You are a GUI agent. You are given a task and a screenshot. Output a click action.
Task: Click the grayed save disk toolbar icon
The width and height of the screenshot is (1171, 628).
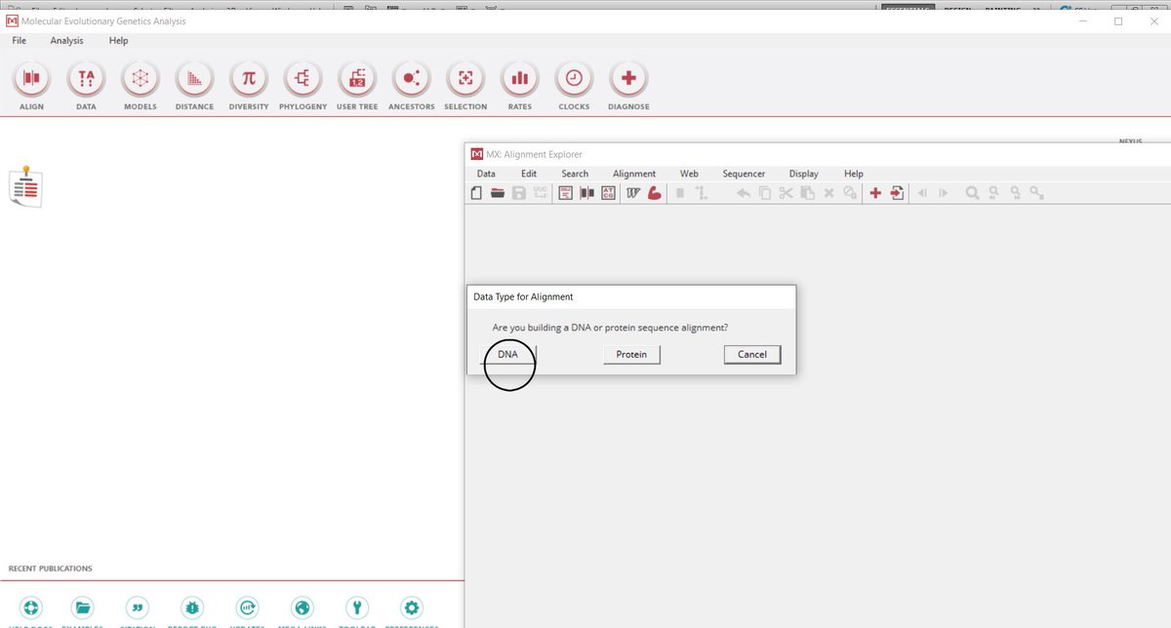519,193
